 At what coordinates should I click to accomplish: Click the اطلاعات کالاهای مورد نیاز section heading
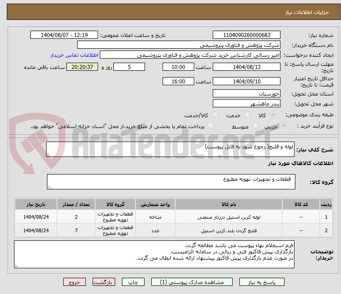[300, 163]
